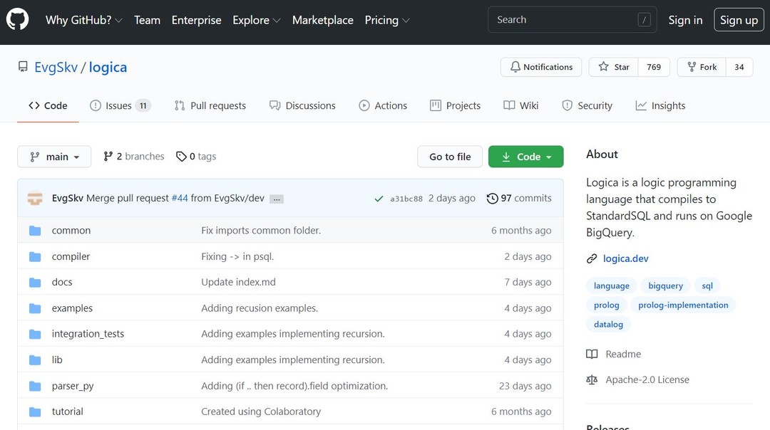Open the Insights tab
Screen dimensions: 770x430
pos(660,105)
